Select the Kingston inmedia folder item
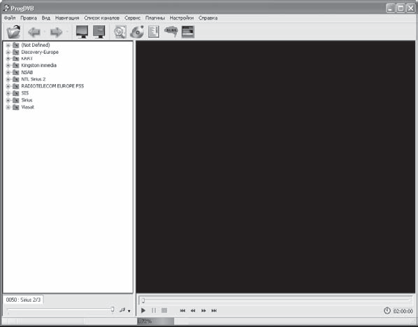The image size is (418, 327). tap(38, 65)
